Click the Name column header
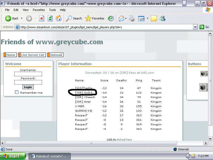This screenshot has width=213, height=160. [79, 81]
